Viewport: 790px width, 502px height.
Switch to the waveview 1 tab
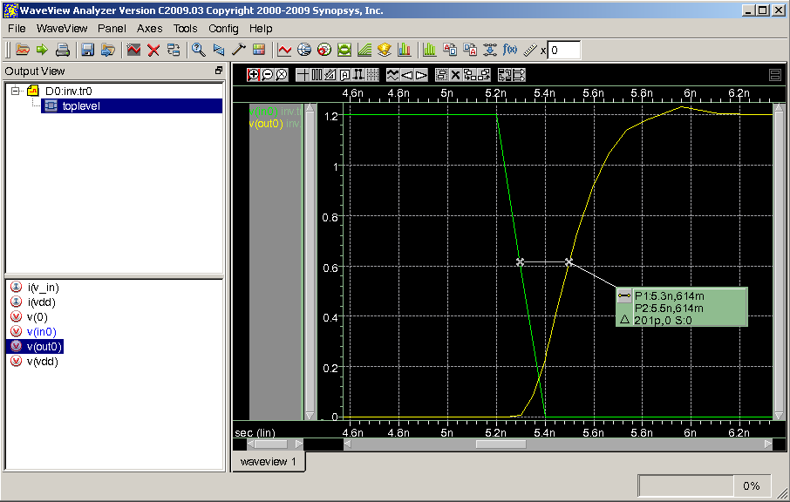(x=269, y=461)
